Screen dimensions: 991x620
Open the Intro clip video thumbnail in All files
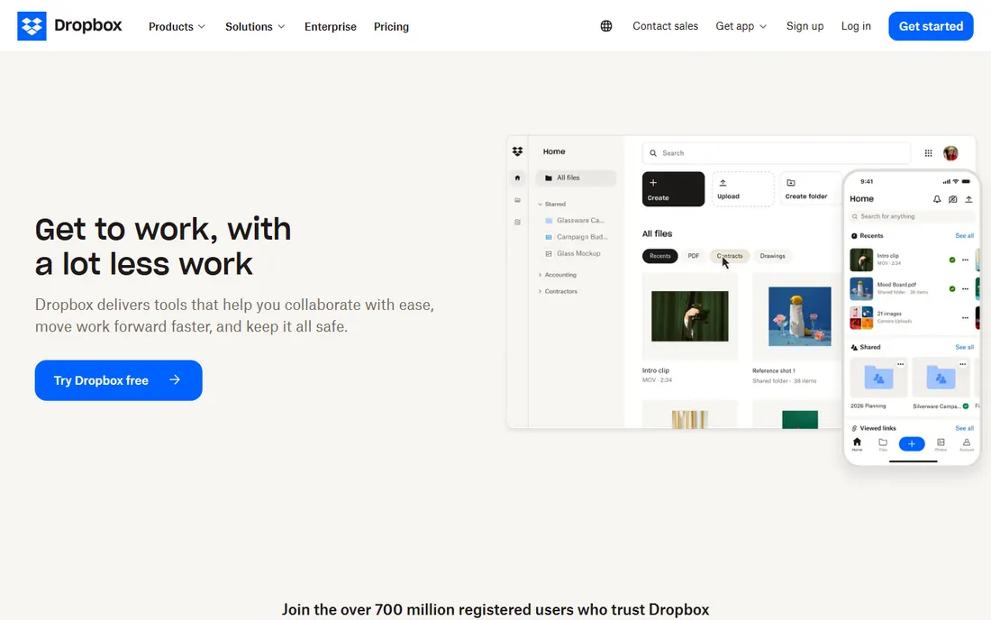click(x=689, y=316)
